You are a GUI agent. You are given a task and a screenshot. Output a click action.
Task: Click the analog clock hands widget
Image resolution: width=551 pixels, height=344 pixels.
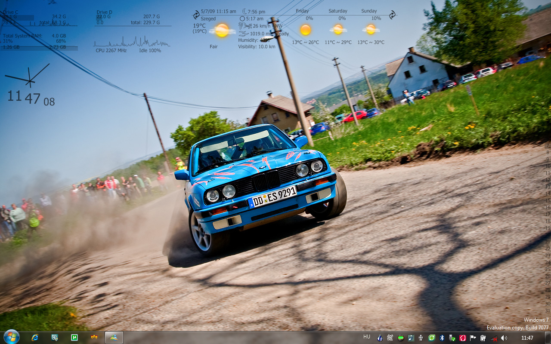[28, 76]
